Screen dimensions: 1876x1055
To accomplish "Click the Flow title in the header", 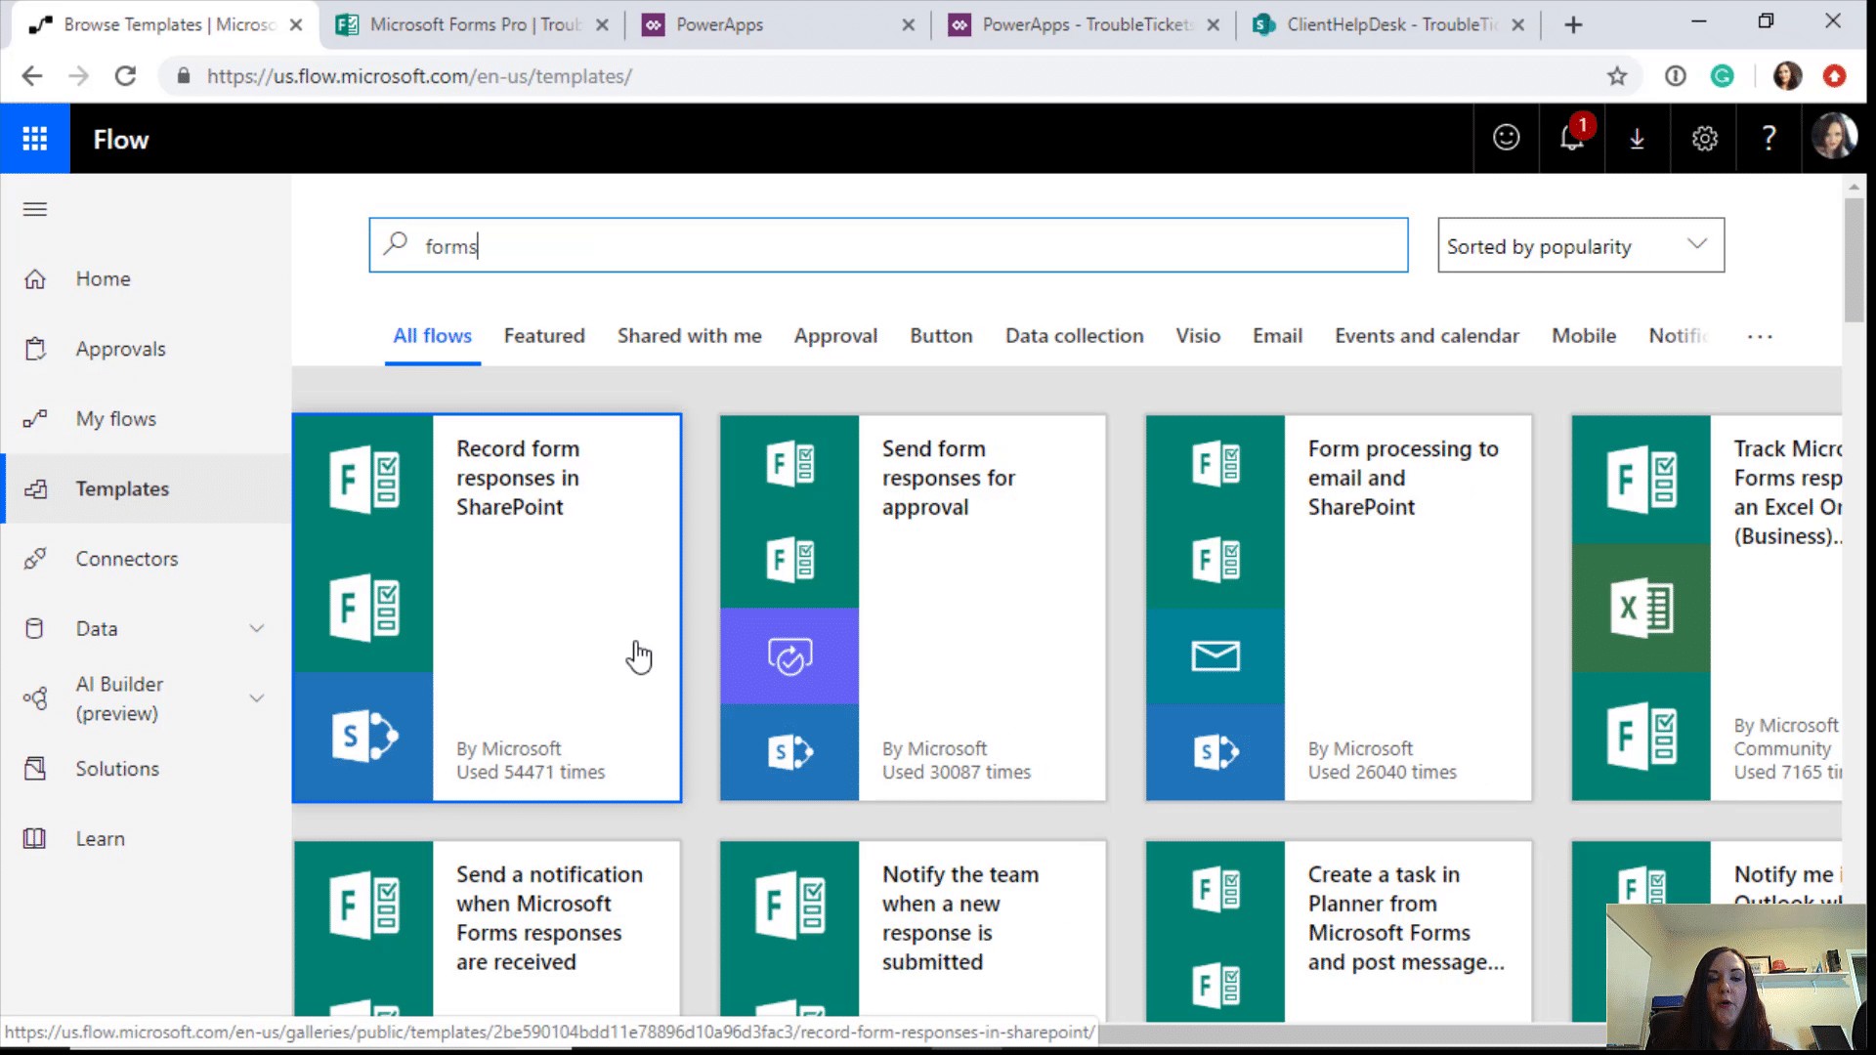I will (121, 140).
